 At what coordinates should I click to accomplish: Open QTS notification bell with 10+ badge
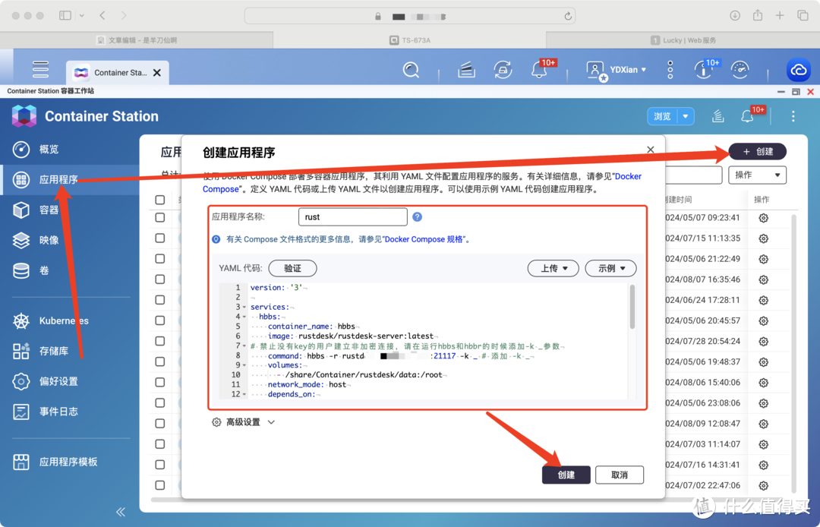(540, 70)
